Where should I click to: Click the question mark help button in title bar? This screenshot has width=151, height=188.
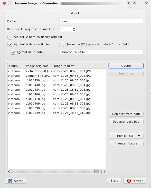pyautogui.click(x=128, y=3)
